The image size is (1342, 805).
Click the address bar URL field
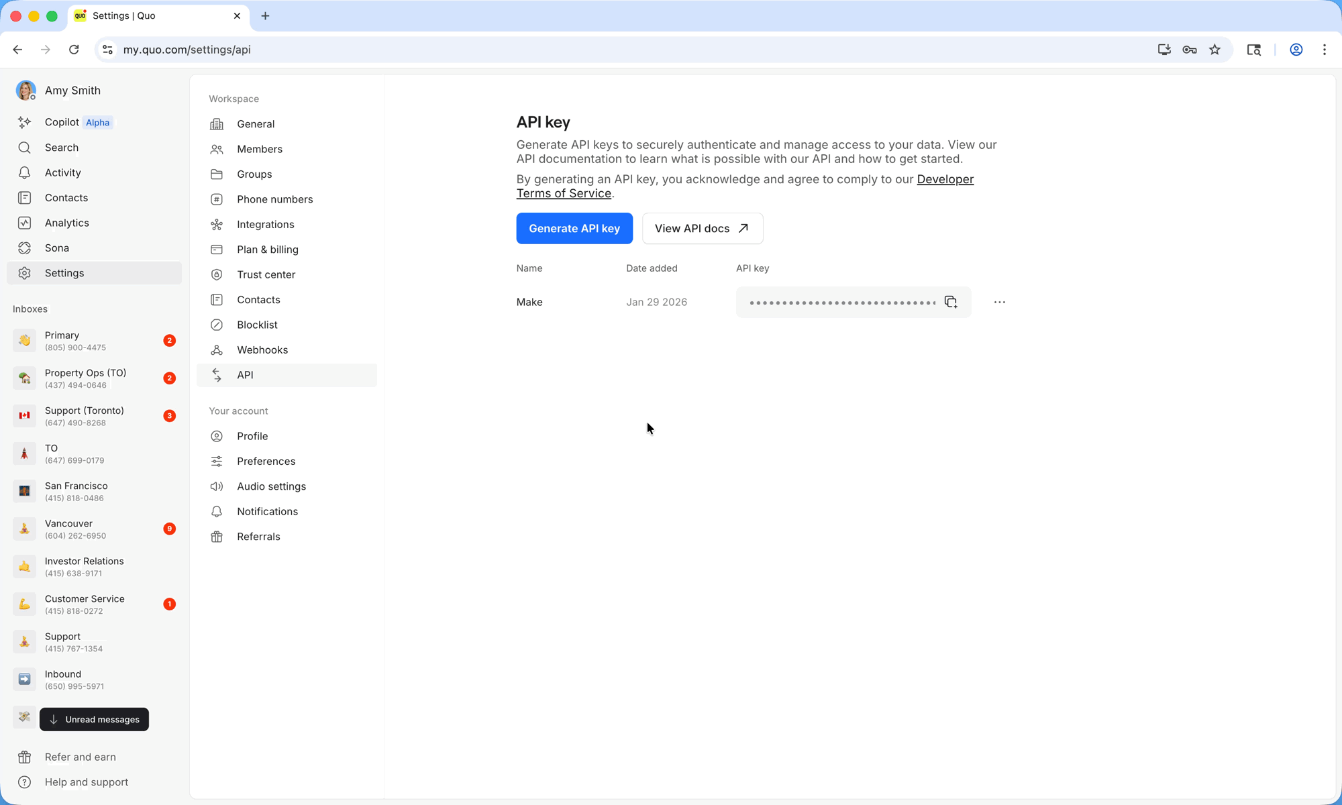click(187, 49)
